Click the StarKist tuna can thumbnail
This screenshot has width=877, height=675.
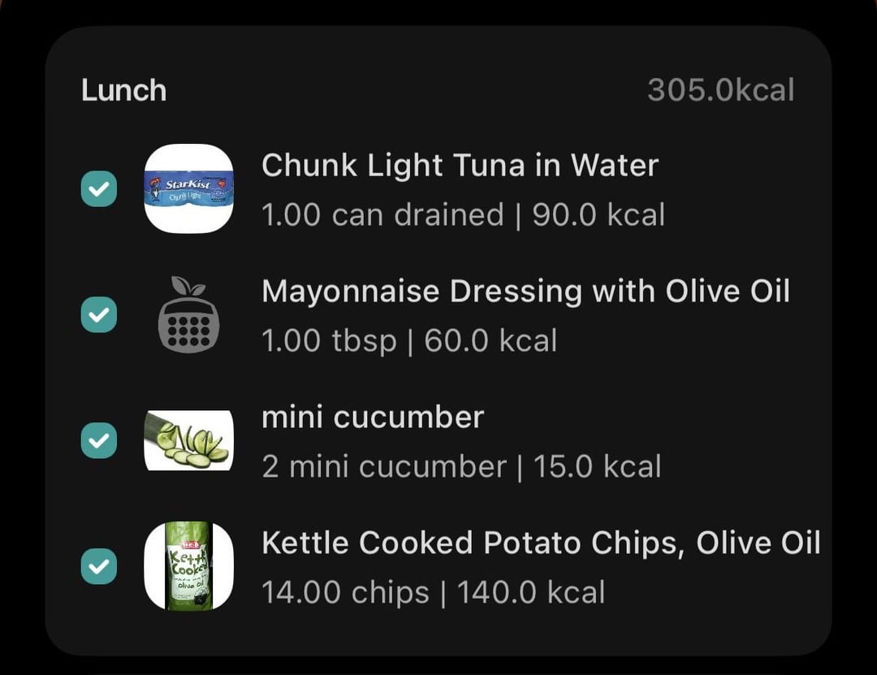pyautogui.click(x=188, y=188)
